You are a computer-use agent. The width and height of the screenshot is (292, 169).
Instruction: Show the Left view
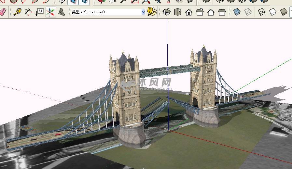pyautogui.click(x=222, y=12)
